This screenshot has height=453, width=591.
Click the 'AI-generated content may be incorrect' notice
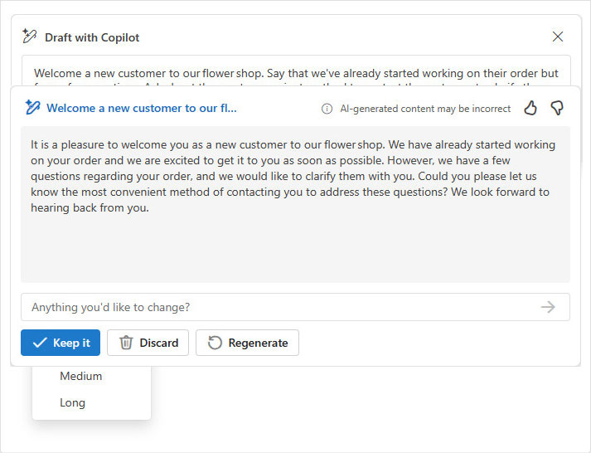tap(425, 109)
